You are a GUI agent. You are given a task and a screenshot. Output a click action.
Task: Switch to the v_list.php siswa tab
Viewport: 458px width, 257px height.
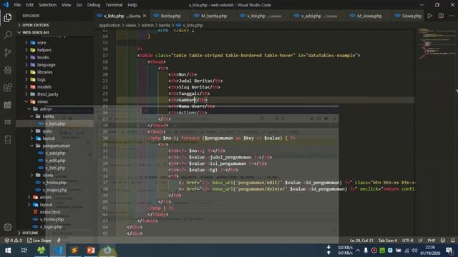click(263, 16)
